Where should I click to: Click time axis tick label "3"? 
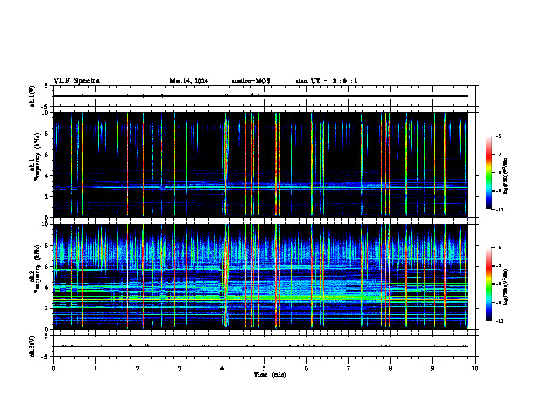(x=180, y=368)
